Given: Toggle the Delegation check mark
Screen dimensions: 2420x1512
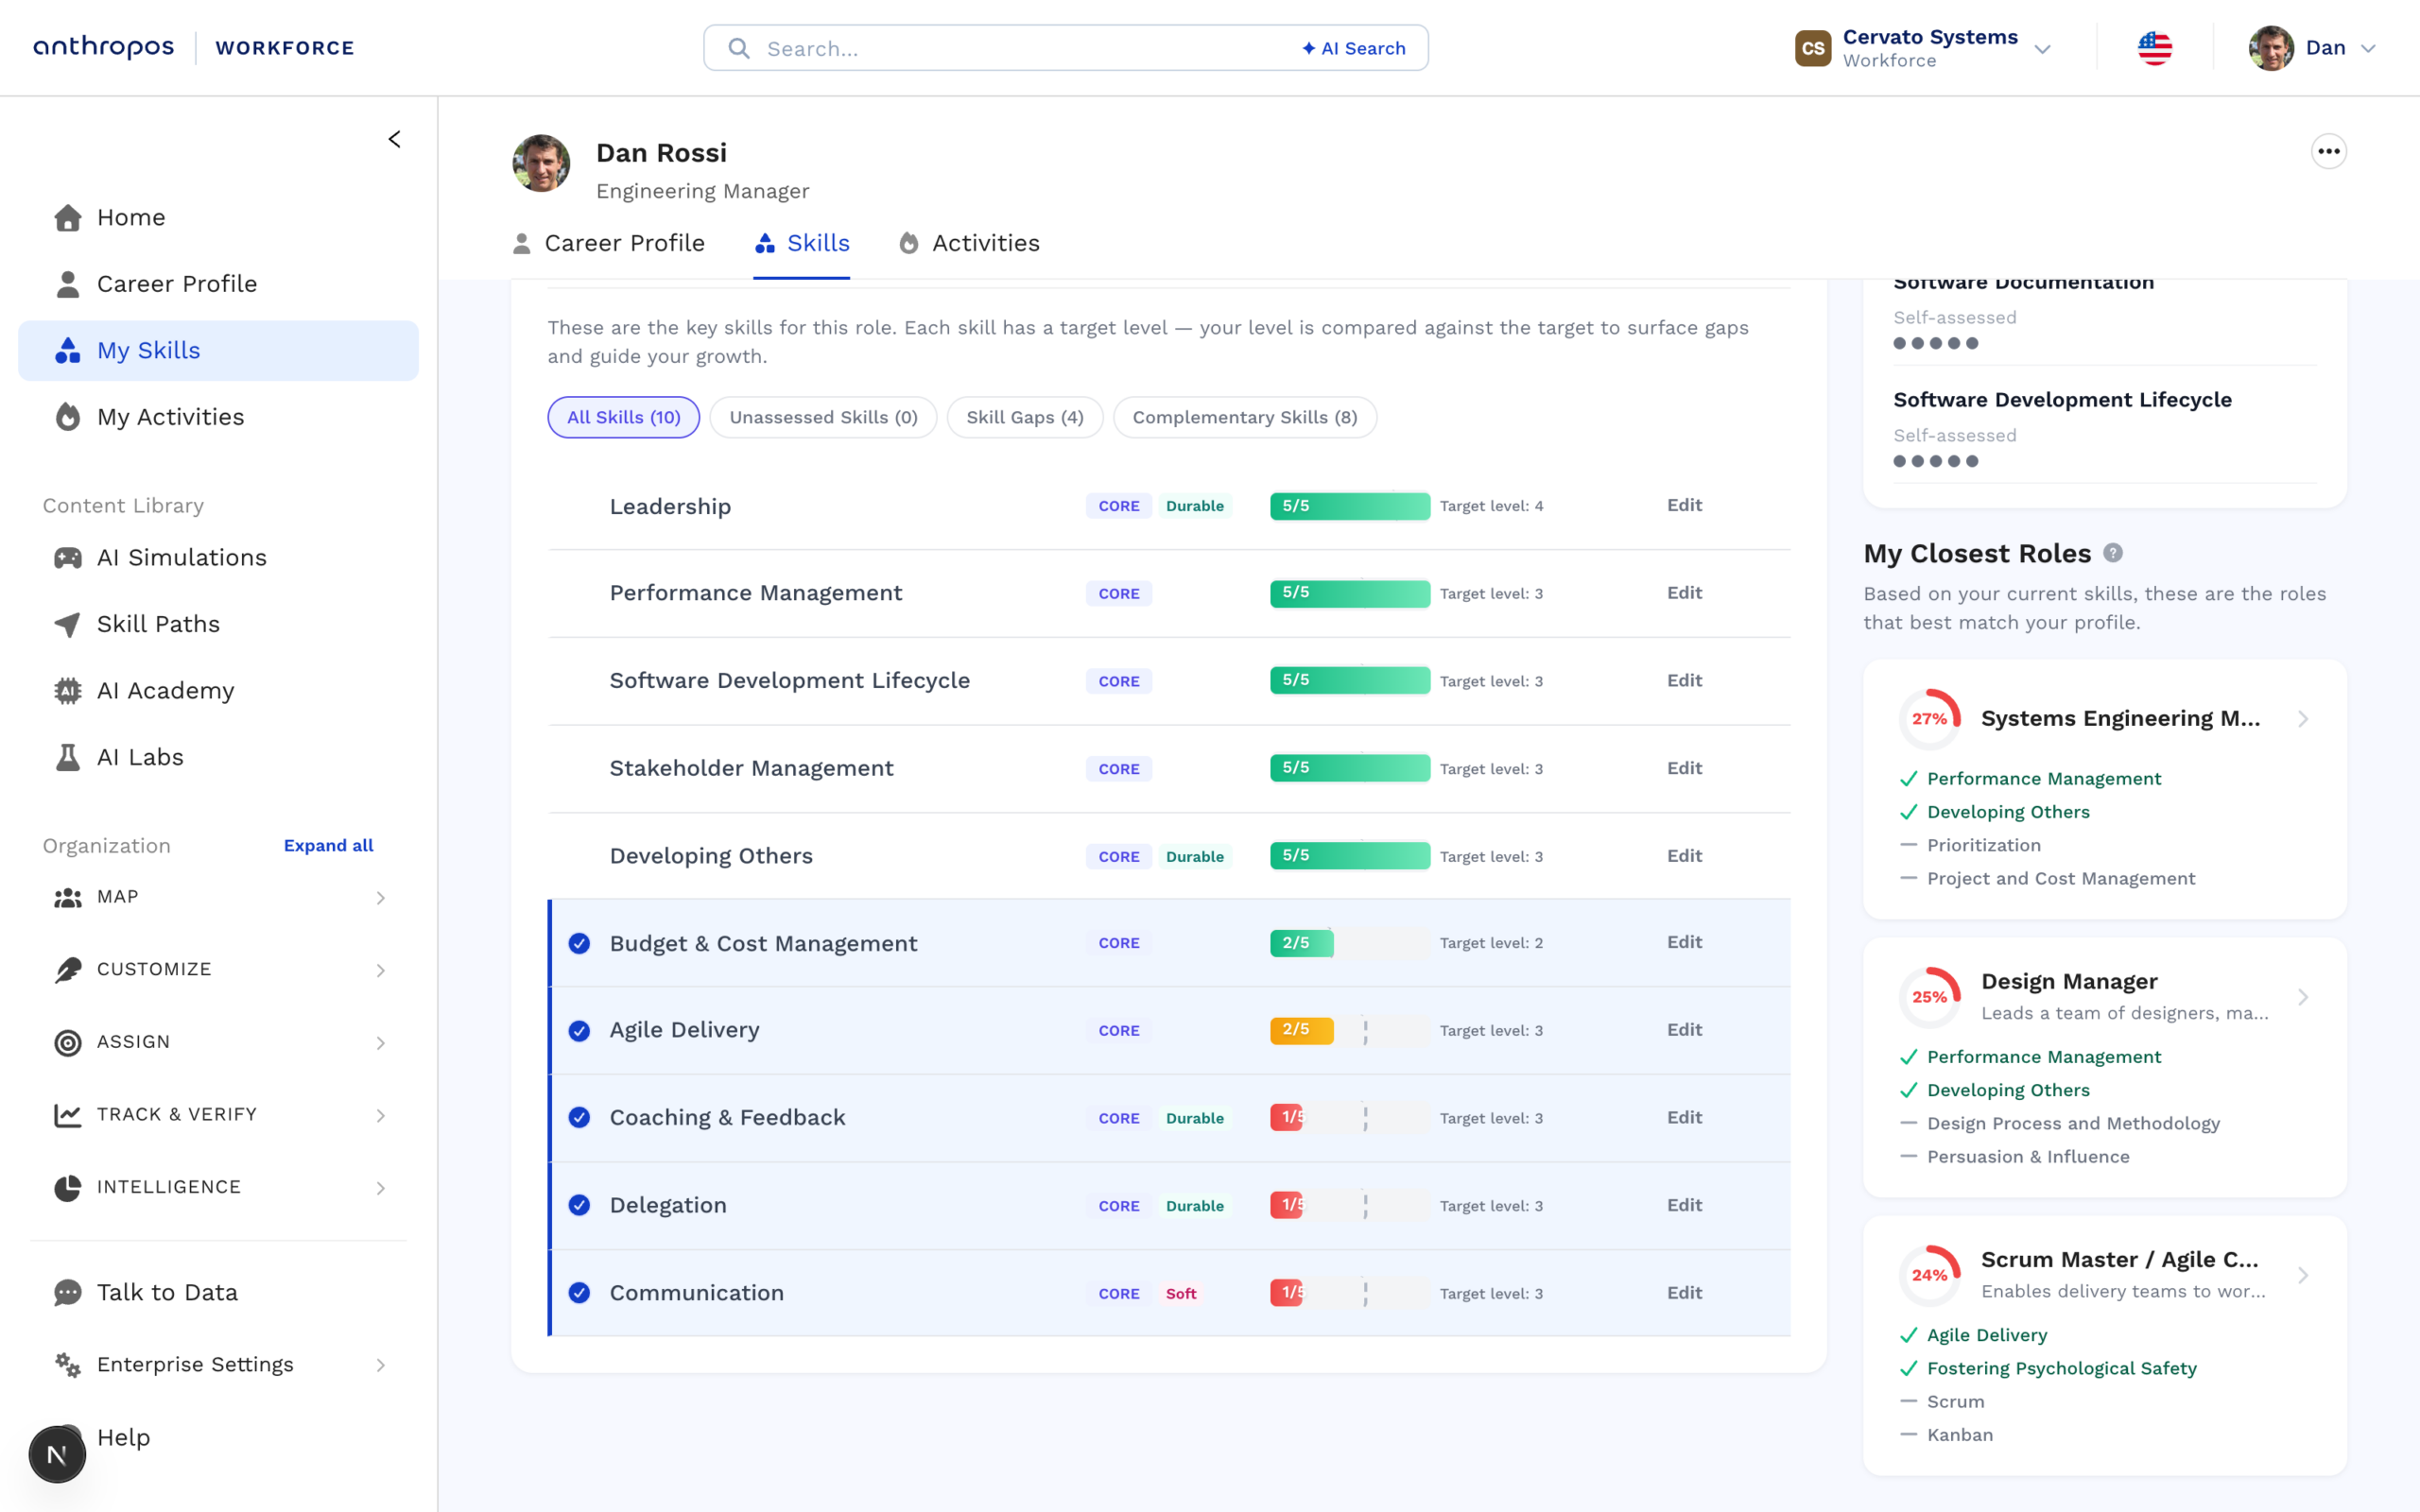Looking at the screenshot, I should (579, 1205).
